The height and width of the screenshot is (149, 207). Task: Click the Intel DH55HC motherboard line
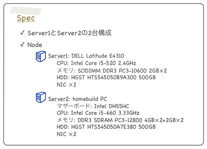[93, 106]
